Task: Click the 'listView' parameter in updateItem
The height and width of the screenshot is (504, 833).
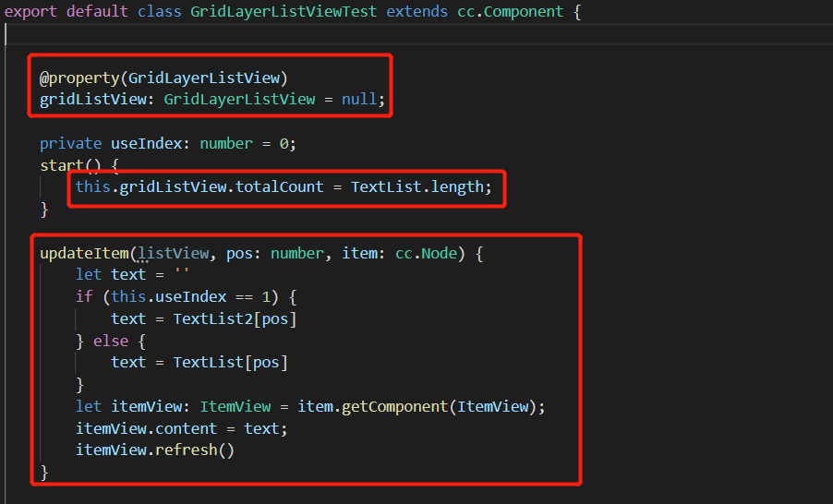Action: pyautogui.click(x=174, y=253)
